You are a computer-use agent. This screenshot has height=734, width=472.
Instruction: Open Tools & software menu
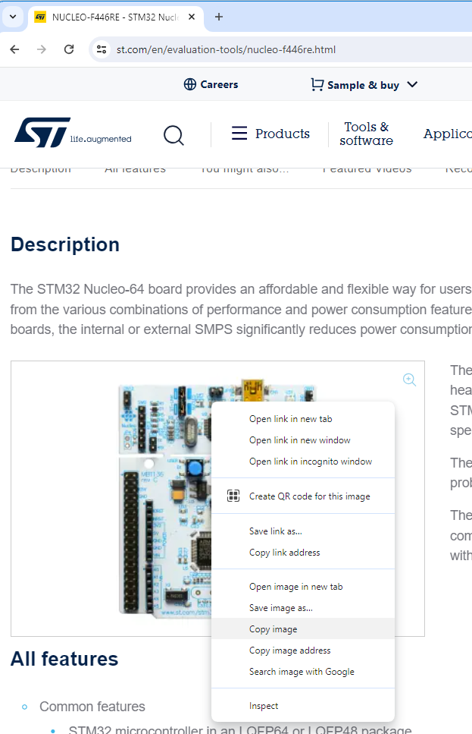click(367, 134)
